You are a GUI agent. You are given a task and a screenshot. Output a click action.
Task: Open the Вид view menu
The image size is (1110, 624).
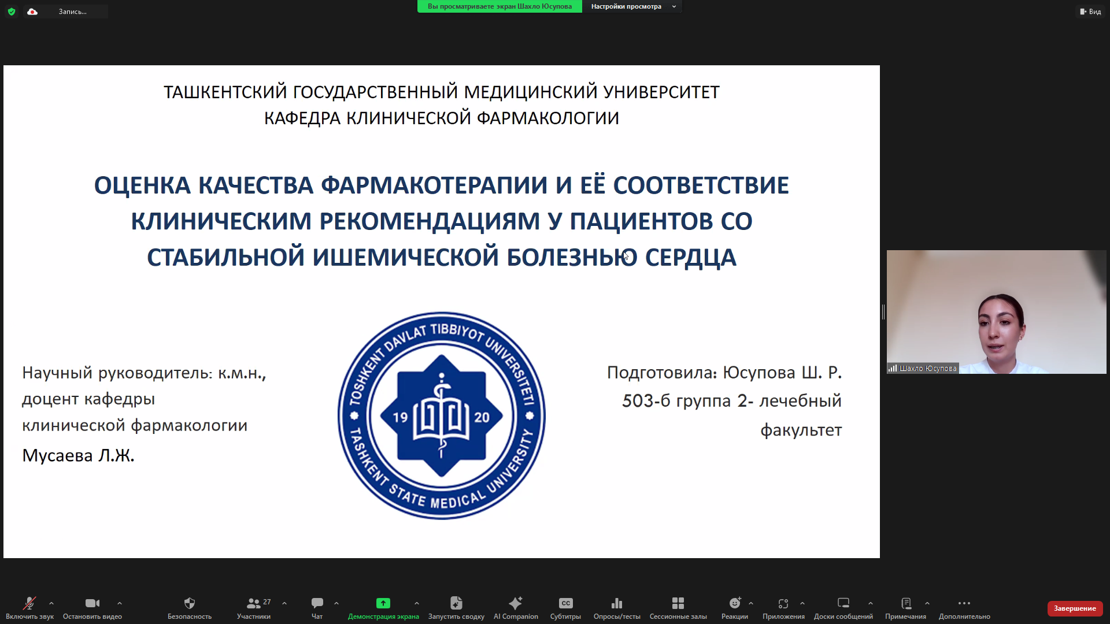1090,12
